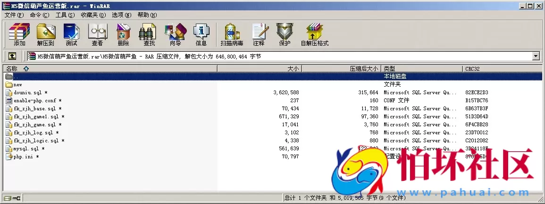Viewport: 545px width, 204px height.
Task: Open the 帮助(H) menu
Action: point(147,15)
